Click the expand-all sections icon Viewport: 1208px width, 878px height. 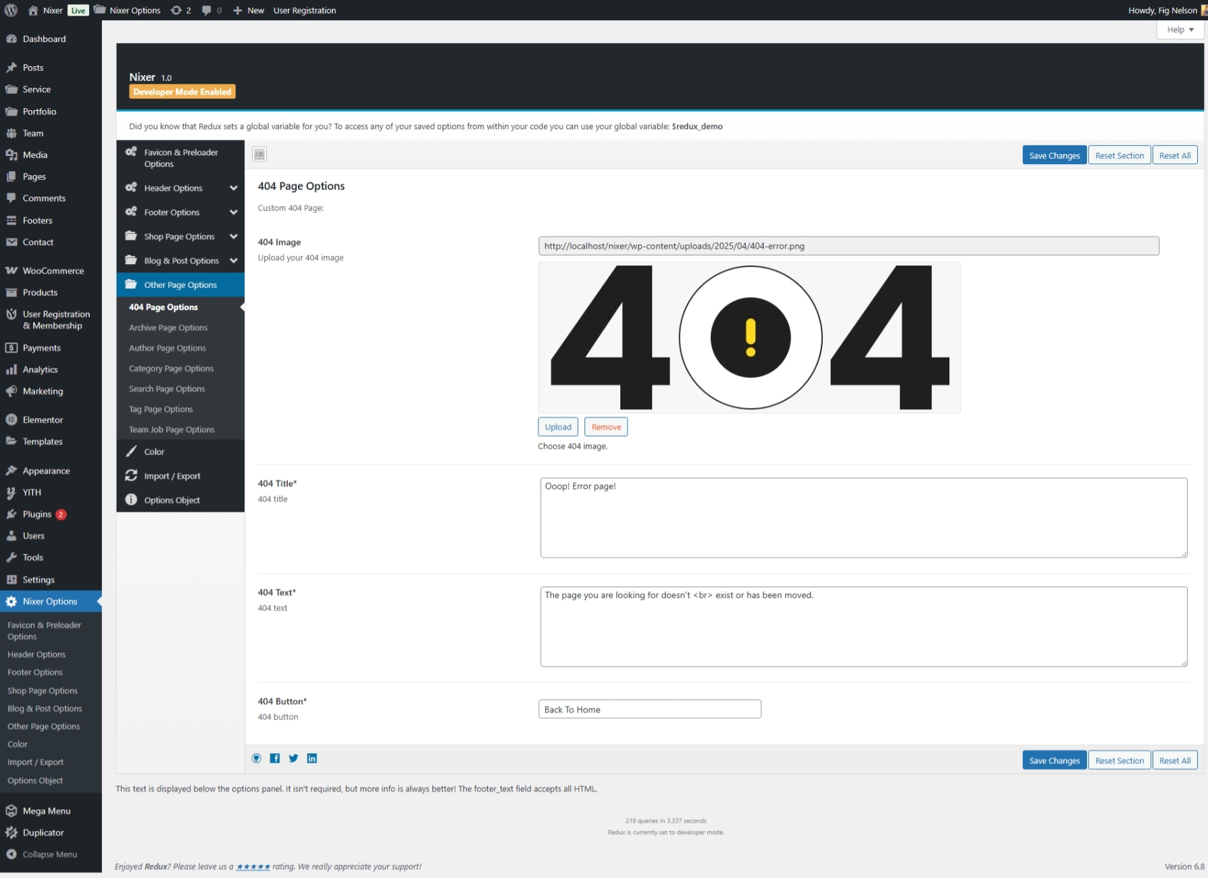(x=259, y=155)
